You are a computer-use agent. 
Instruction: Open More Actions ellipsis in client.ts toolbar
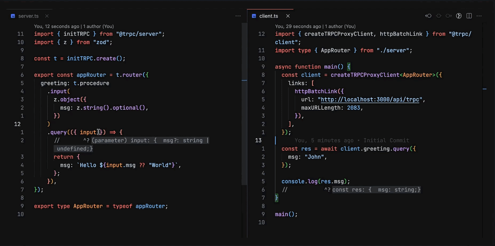479,16
